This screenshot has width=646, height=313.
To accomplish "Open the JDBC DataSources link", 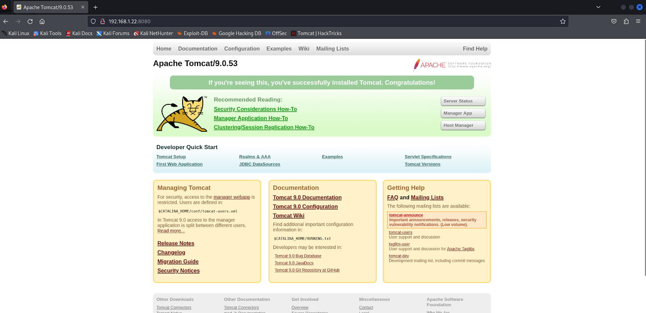I will [x=260, y=164].
